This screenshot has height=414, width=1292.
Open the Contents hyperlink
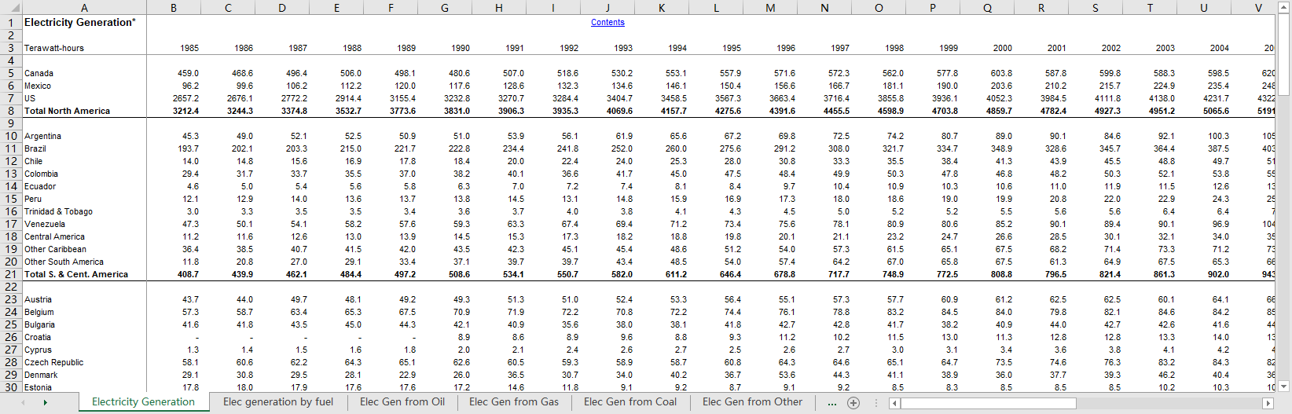point(607,22)
